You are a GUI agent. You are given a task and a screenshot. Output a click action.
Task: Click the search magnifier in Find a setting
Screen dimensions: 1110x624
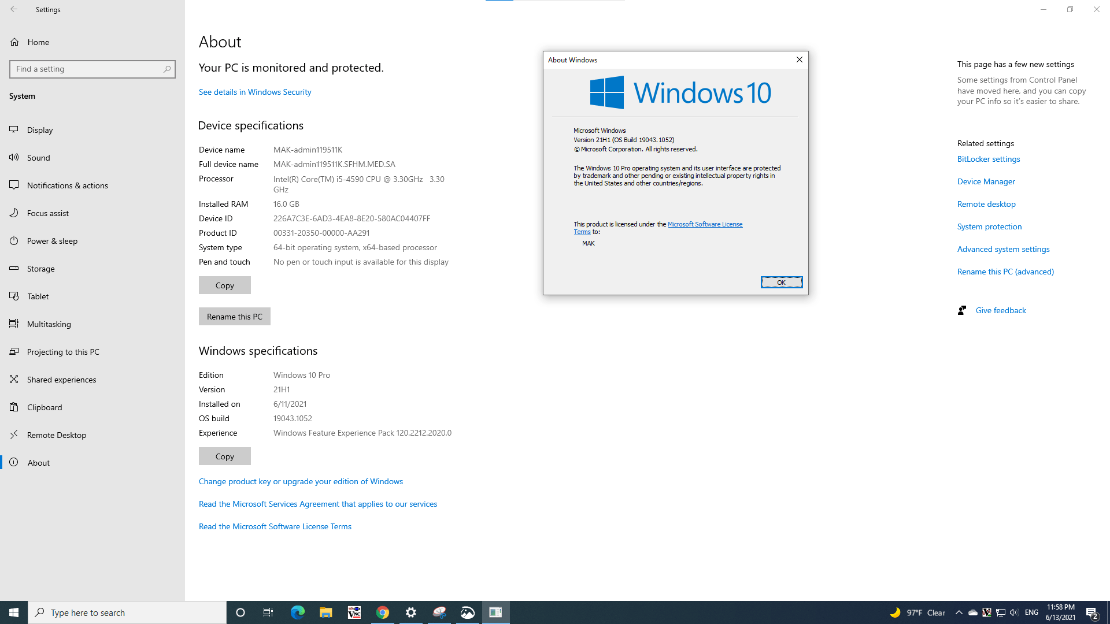pyautogui.click(x=167, y=69)
